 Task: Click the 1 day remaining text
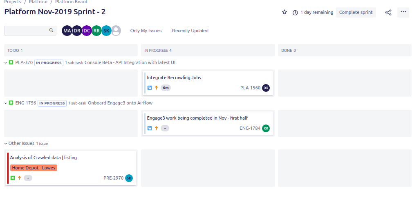pos(317,13)
